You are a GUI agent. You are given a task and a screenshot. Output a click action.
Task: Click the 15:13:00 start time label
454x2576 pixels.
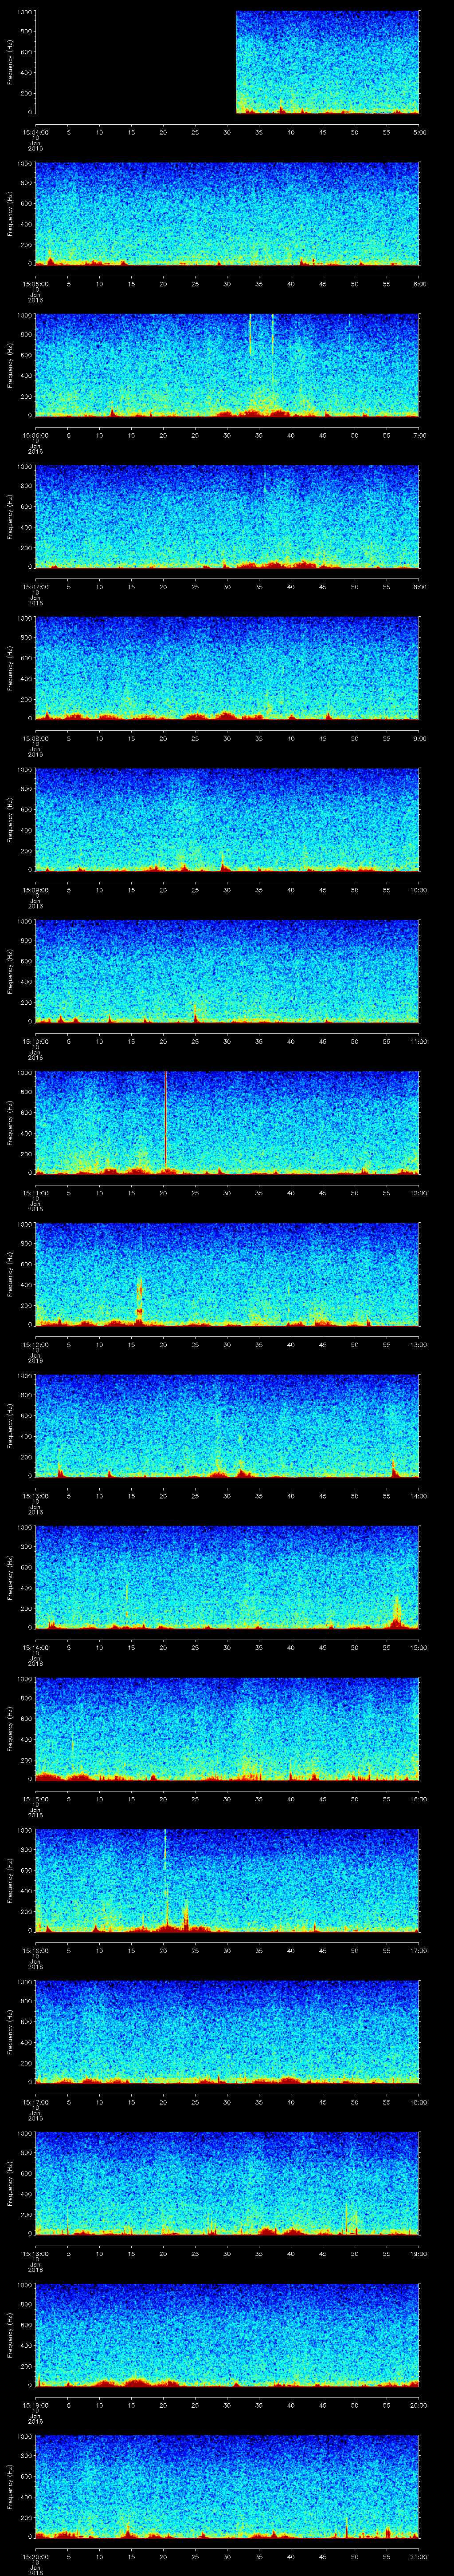pos(36,1495)
